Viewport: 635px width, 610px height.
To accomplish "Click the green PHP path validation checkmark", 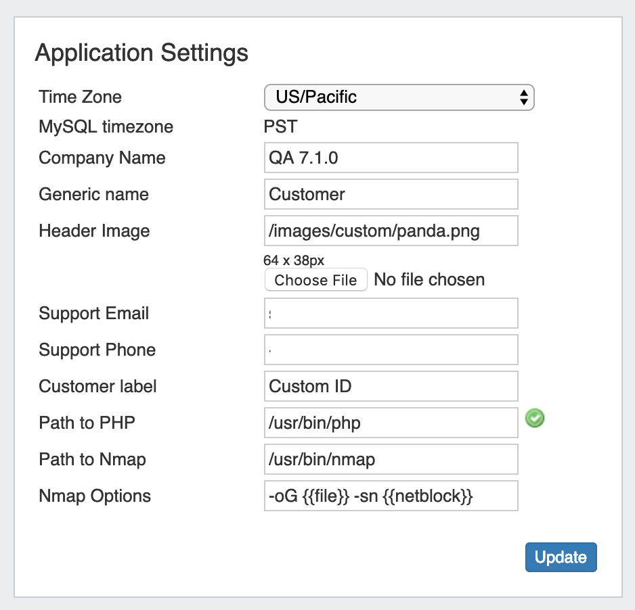I will (535, 419).
